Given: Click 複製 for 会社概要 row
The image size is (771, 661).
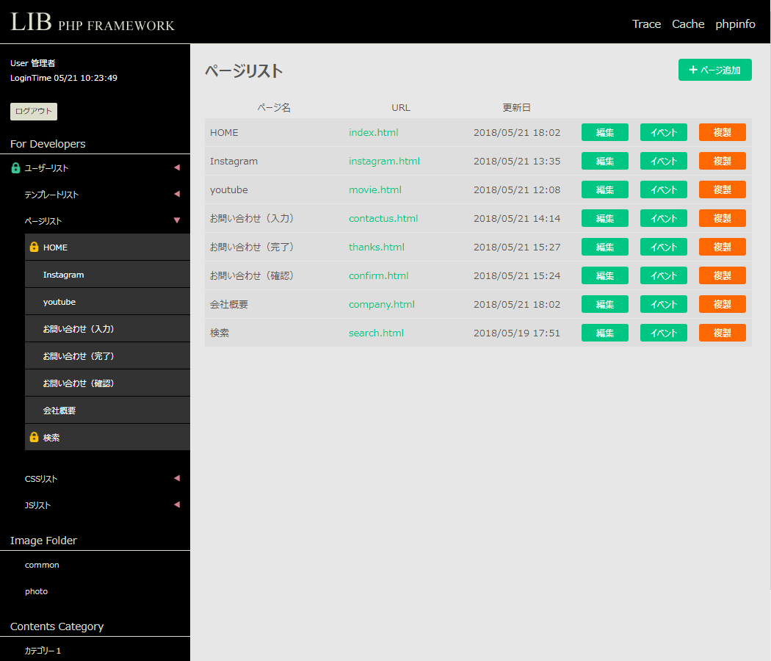Looking at the screenshot, I should [x=723, y=304].
